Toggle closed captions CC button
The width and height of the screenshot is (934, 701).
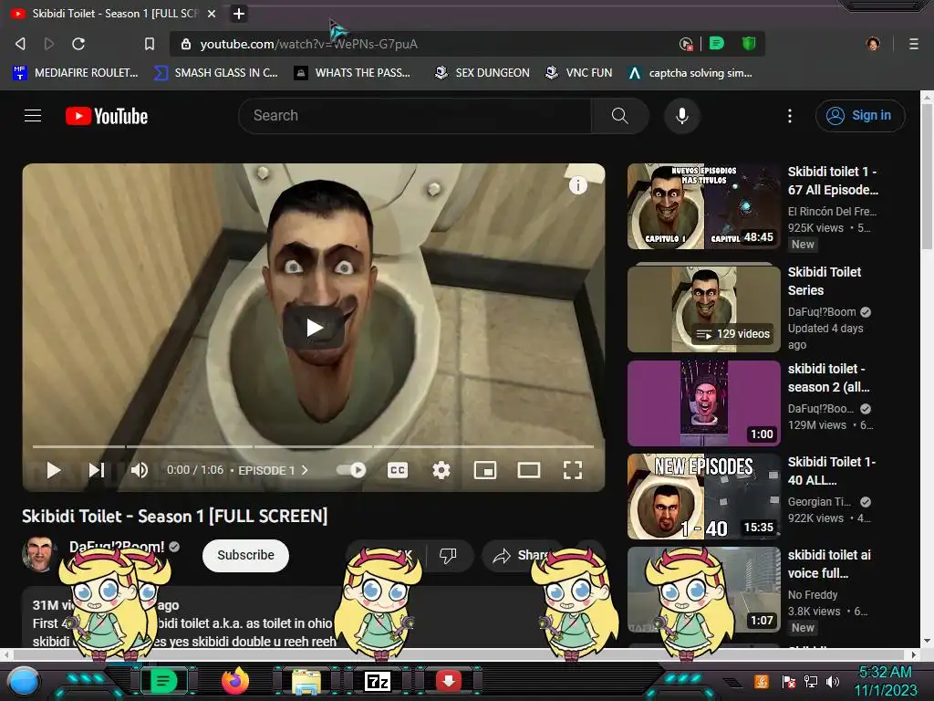[x=398, y=470]
